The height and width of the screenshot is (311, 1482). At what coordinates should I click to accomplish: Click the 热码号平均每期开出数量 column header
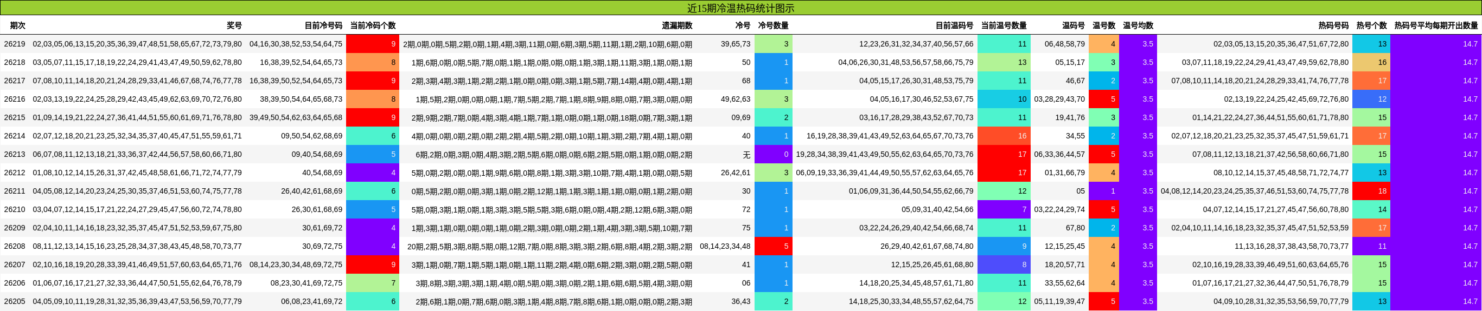click(x=1436, y=26)
